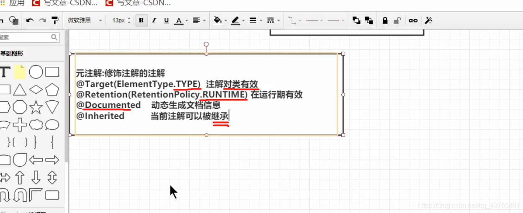Click the undo arrow in toolbar
Viewport: 523px width, 213px height.
coord(30,21)
